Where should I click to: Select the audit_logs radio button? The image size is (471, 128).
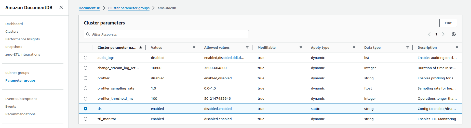[x=86, y=58]
